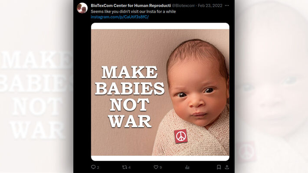This screenshot has width=308, height=173.
Task: Click the share upload arrow icon
Action: (x=227, y=167)
